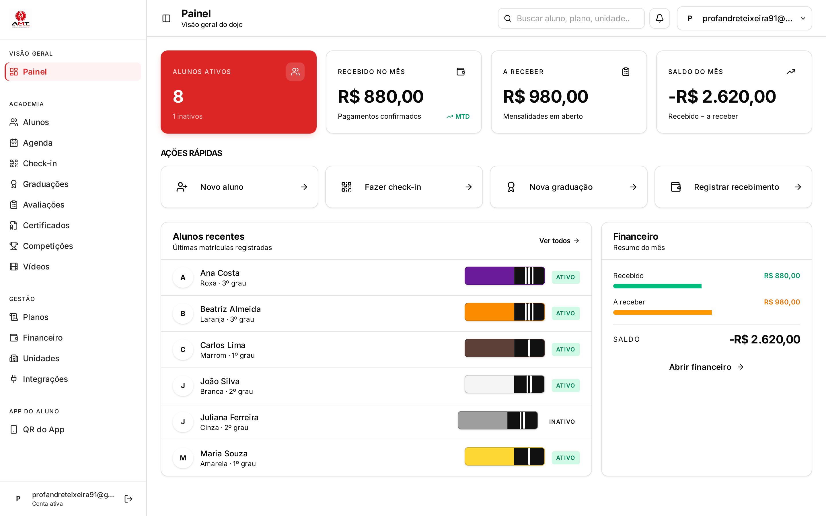The width and height of the screenshot is (826, 516).
Task: Click the Avaliações clipboard icon
Action: coord(14,205)
